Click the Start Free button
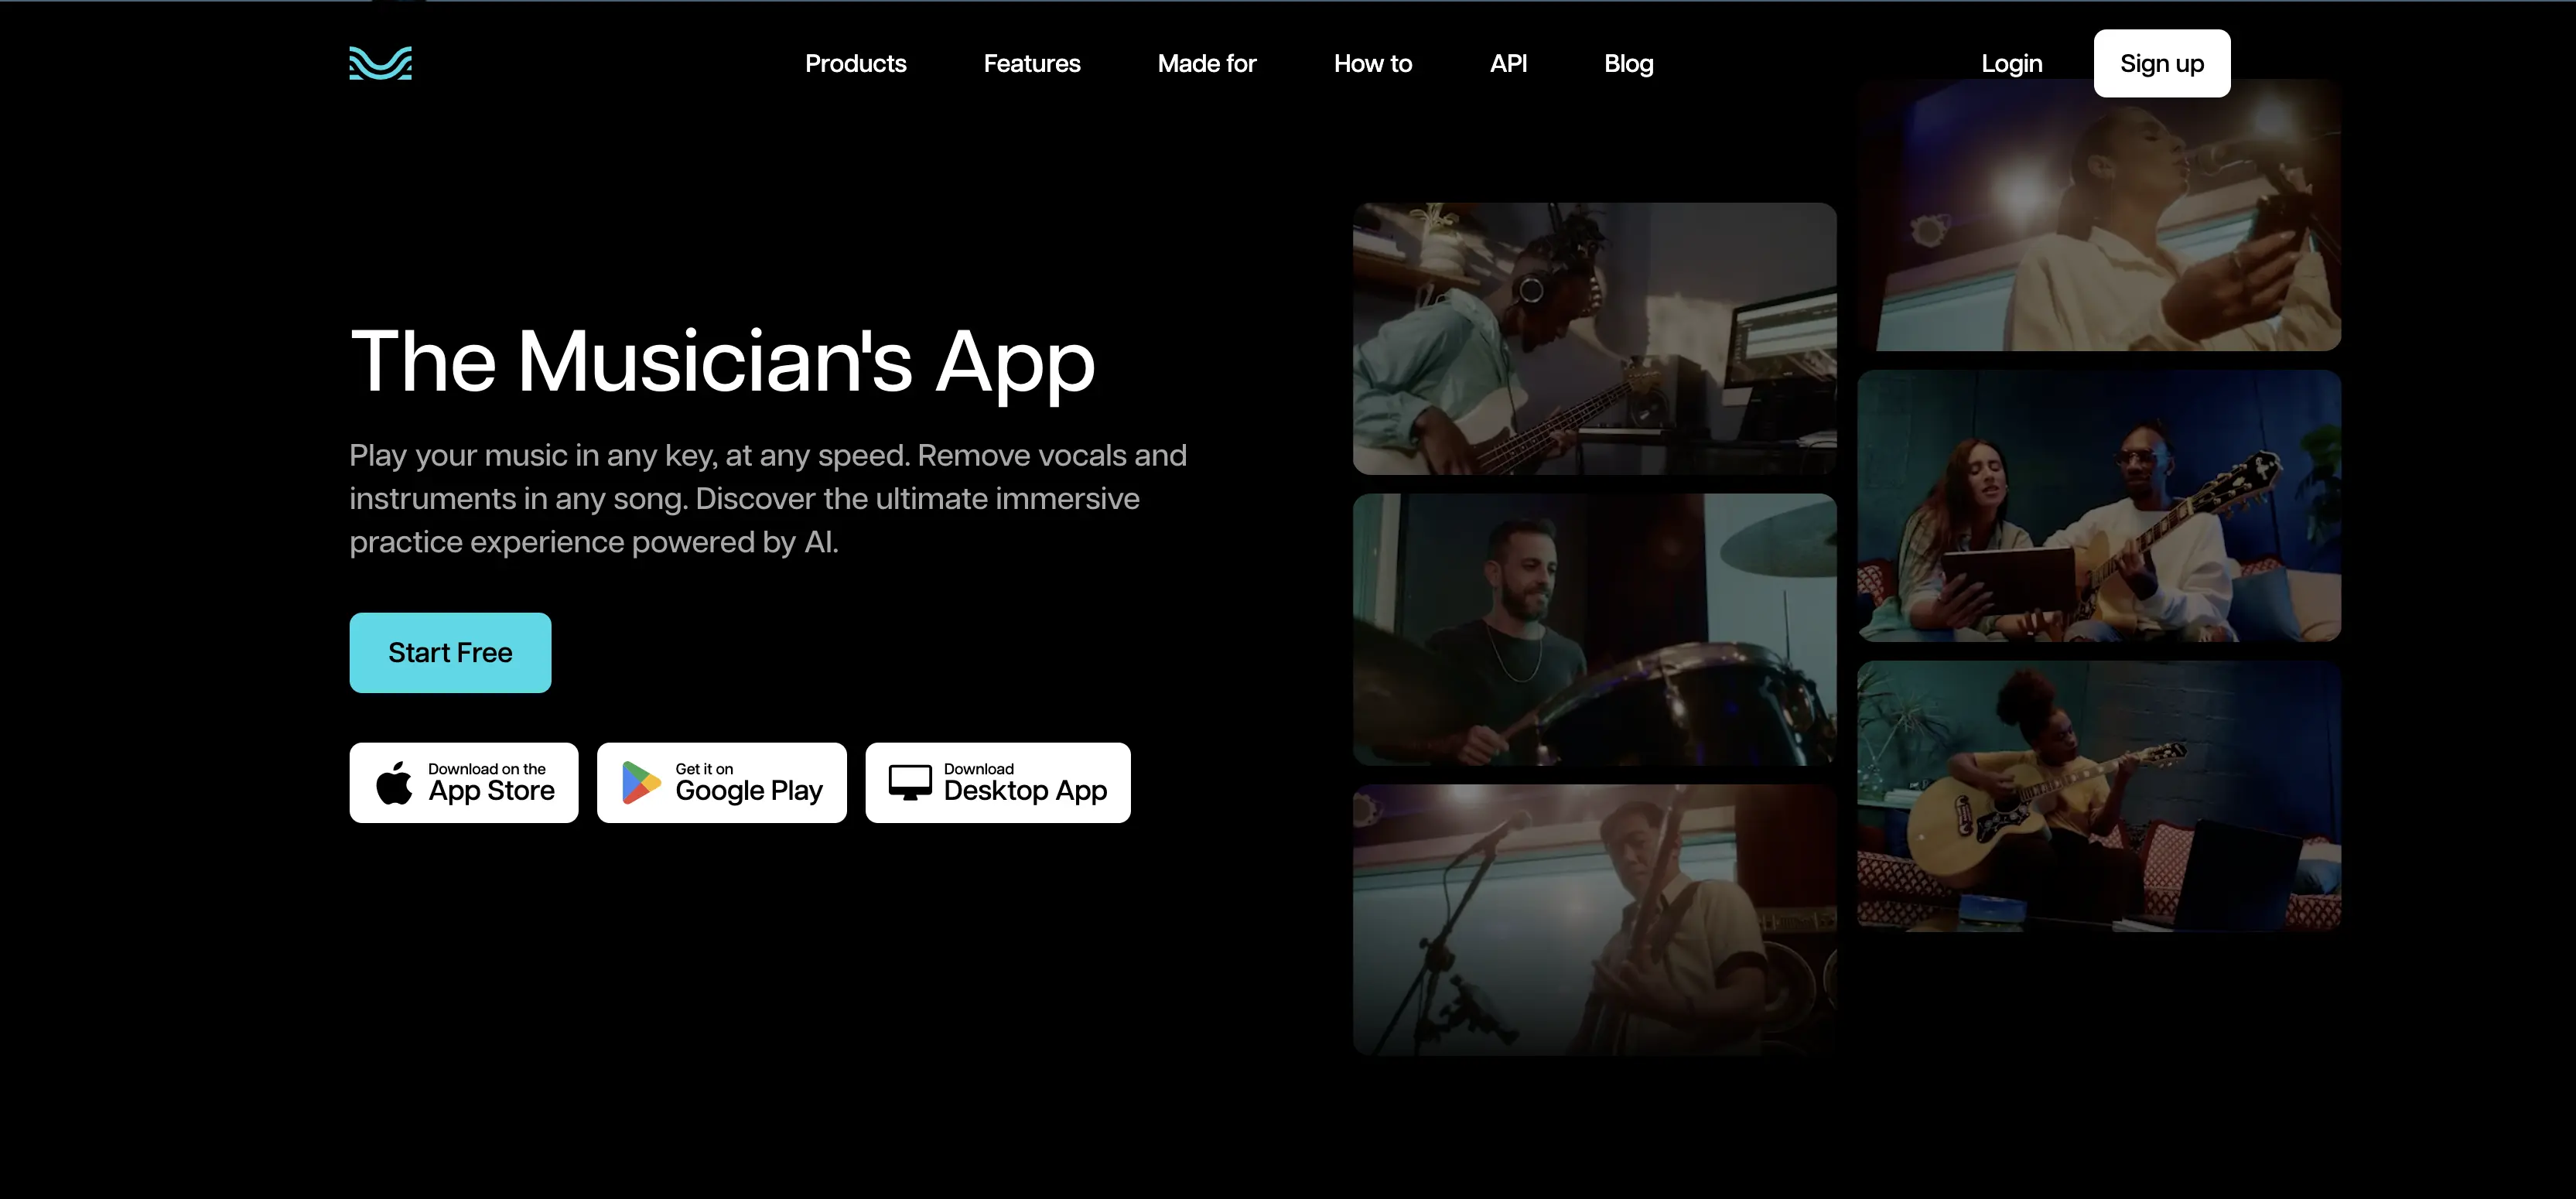Screen dimensions: 2576x1199 point(450,652)
